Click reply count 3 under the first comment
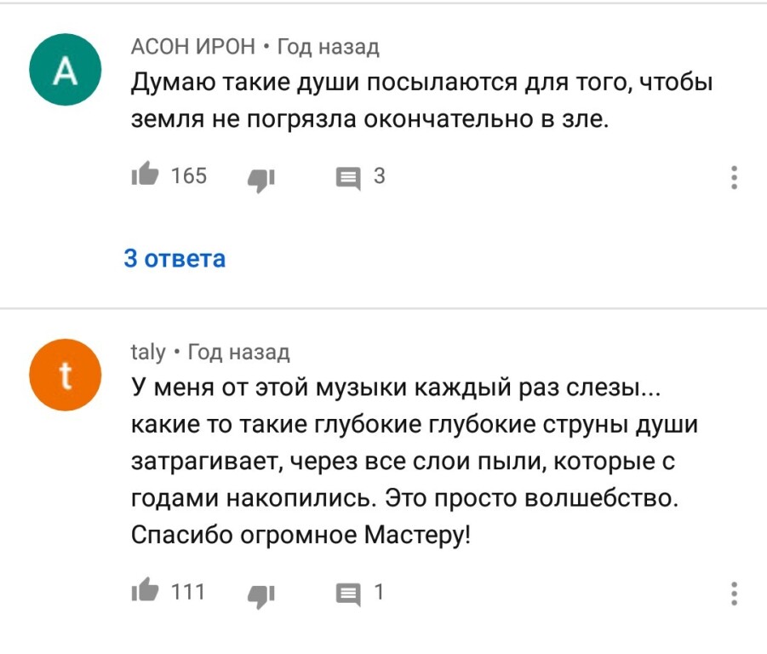Image resolution: width=767 pixels, height=654 pixels. point(380,176)
